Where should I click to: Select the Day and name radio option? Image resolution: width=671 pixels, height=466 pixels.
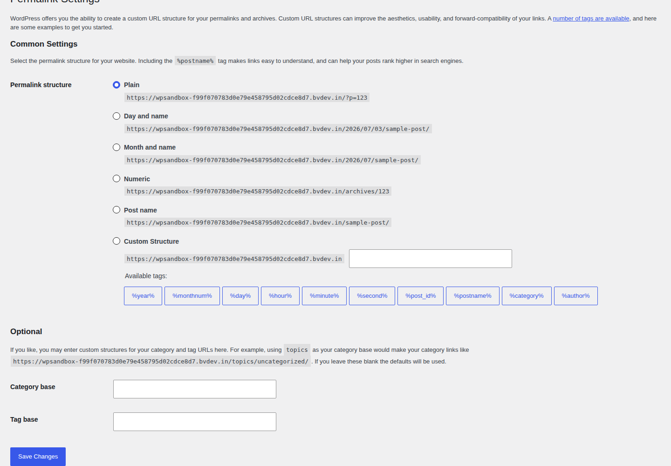(116, 116)
